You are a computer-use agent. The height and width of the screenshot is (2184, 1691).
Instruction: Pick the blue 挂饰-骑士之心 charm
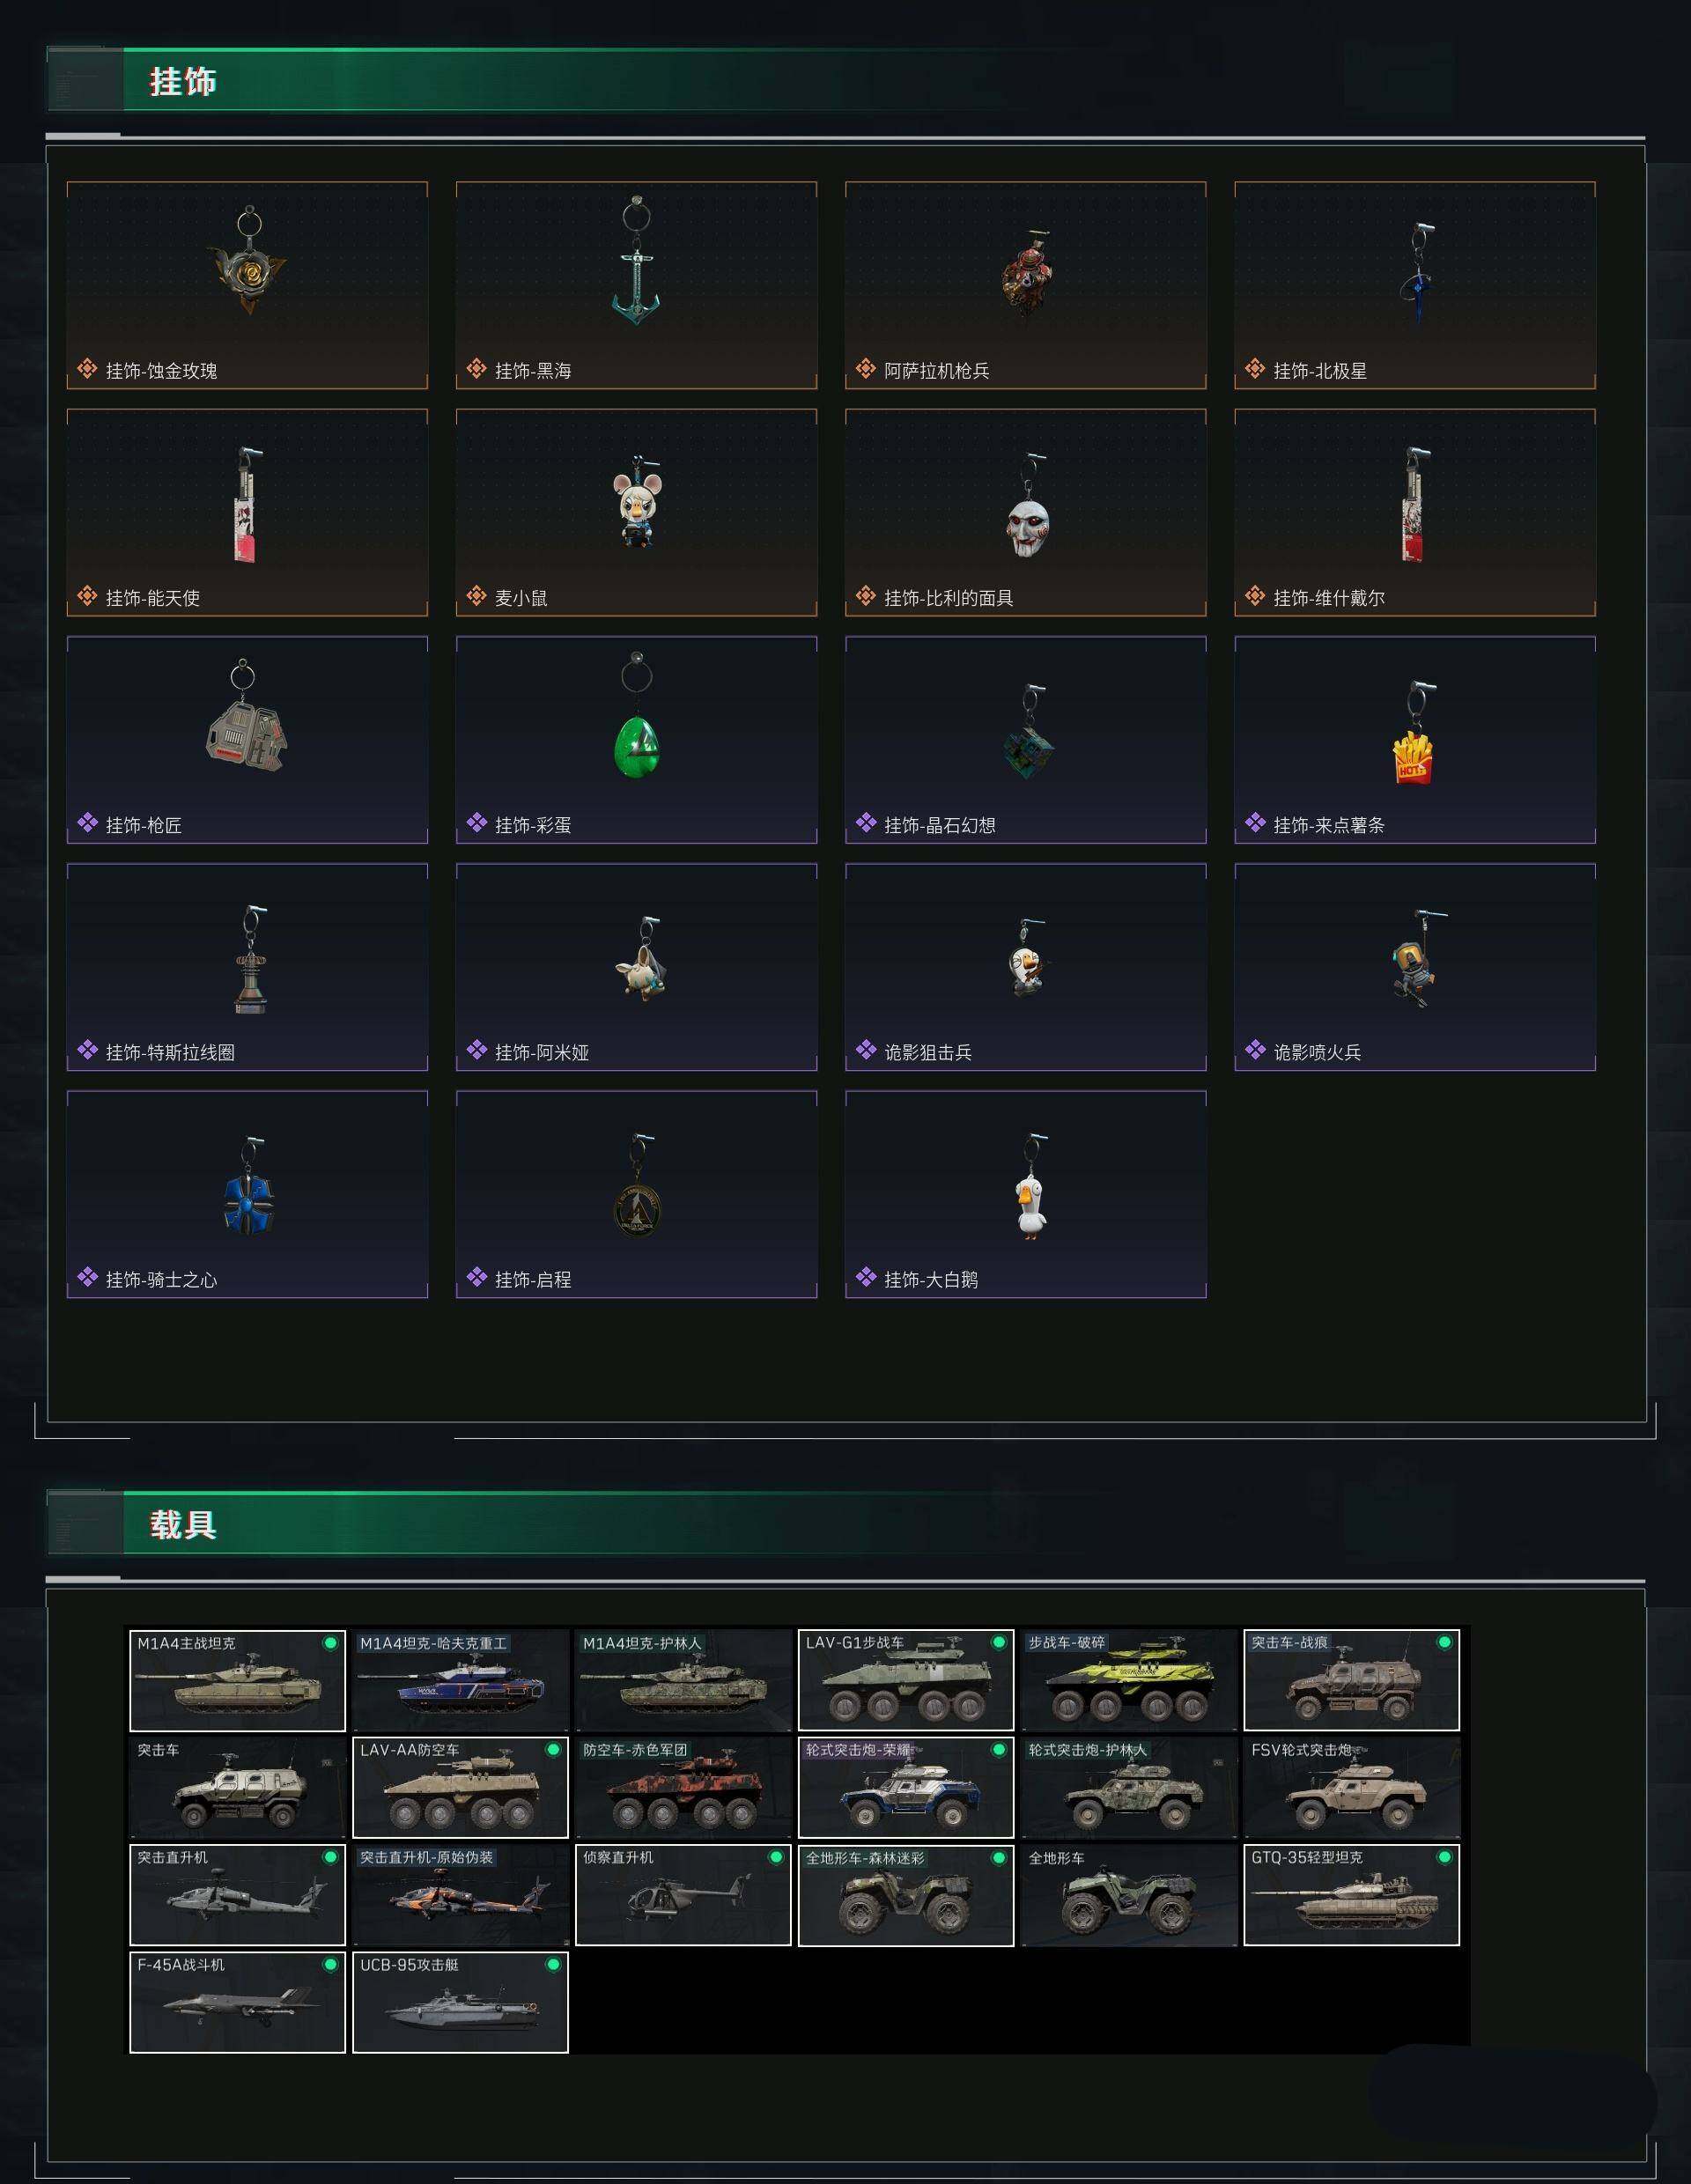pos(247,1194)
